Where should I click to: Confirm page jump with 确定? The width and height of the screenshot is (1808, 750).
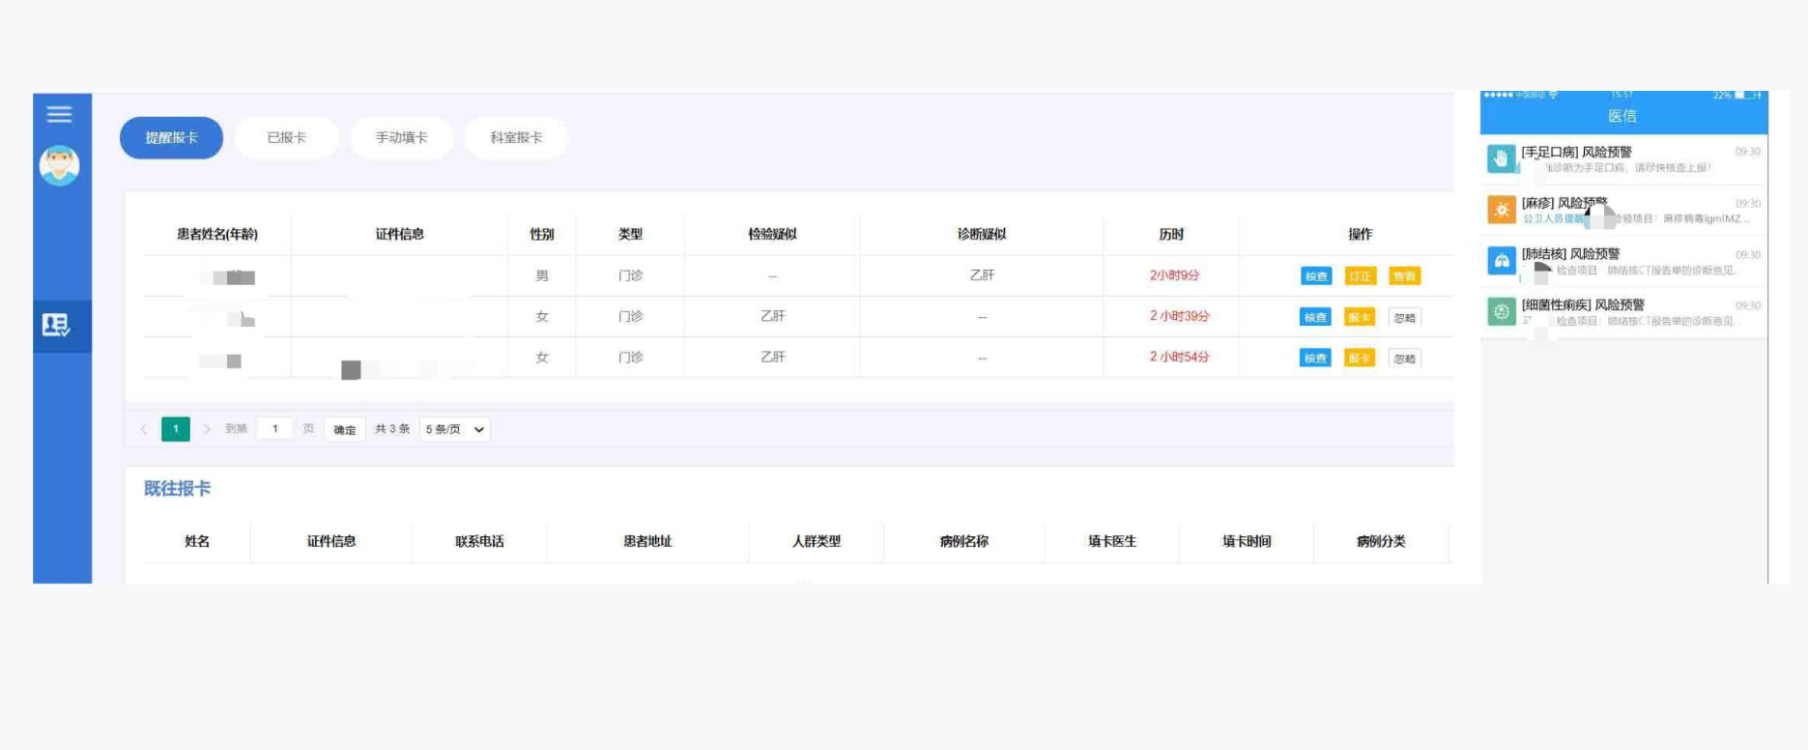345,430
